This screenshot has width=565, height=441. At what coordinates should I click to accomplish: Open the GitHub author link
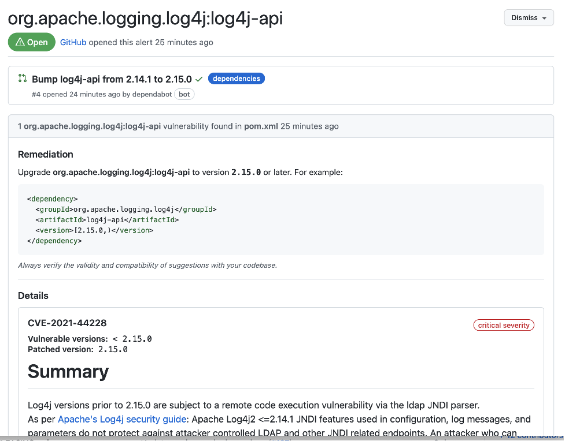click(73, 42)
